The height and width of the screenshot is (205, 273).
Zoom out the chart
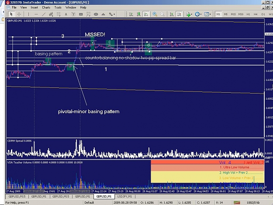pos(162,14)
